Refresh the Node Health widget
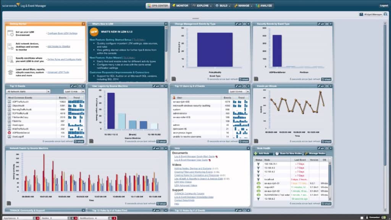Viewport: 391px width, 220px height. coord(326,204)
